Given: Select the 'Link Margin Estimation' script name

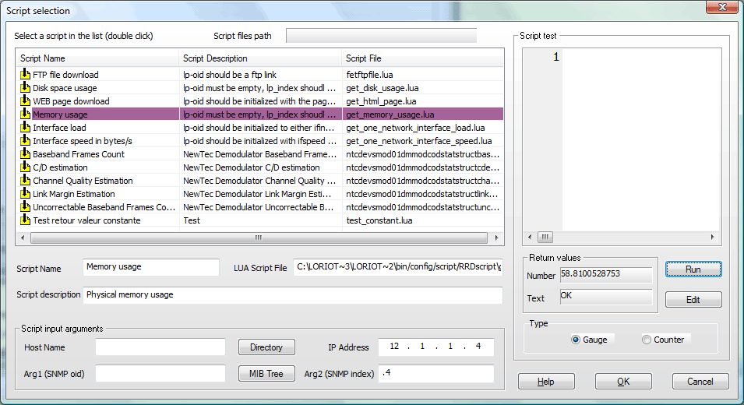Looking at the screenshot, I should coord(73,194).
